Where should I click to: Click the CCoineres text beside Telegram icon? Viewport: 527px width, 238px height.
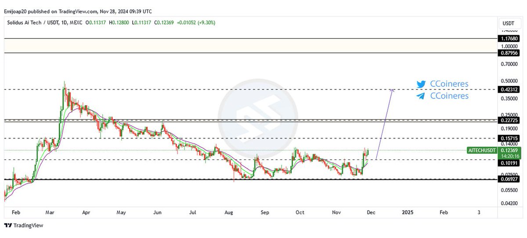449,96
